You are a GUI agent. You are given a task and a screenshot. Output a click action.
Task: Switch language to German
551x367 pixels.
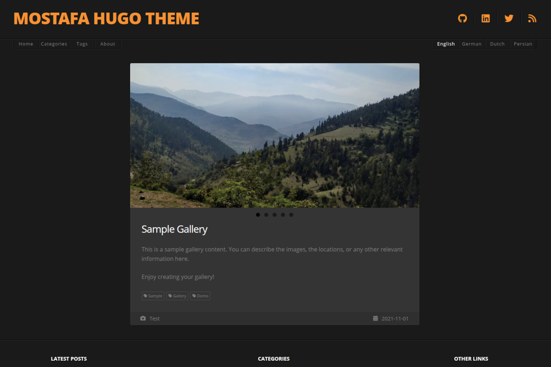point(472,44)
